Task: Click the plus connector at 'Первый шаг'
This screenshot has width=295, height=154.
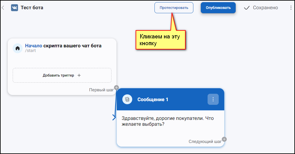Action: coord(116,87)
